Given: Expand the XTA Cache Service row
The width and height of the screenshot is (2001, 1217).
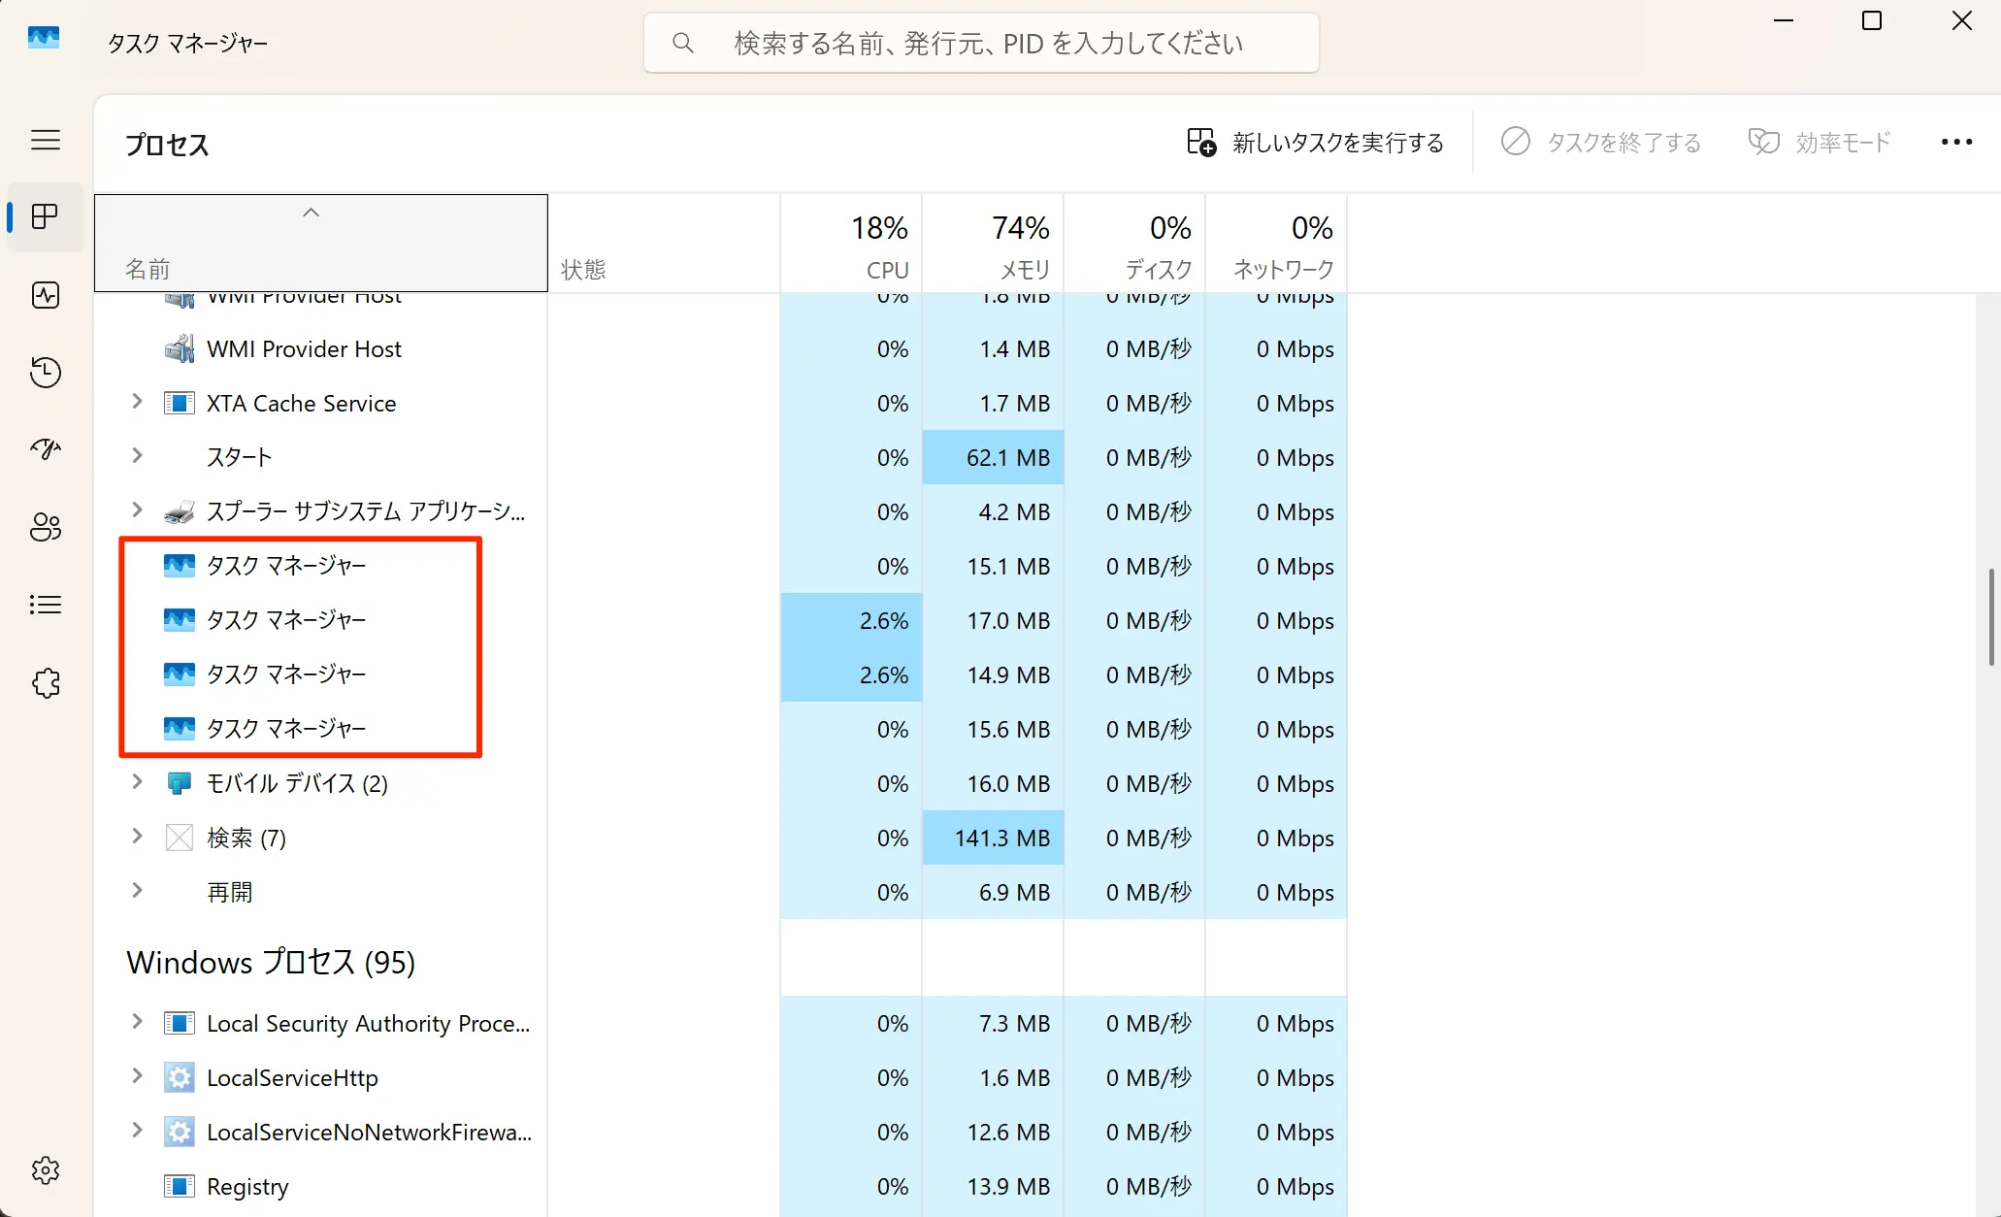Looking at the screenshot, I should (137, 402).
